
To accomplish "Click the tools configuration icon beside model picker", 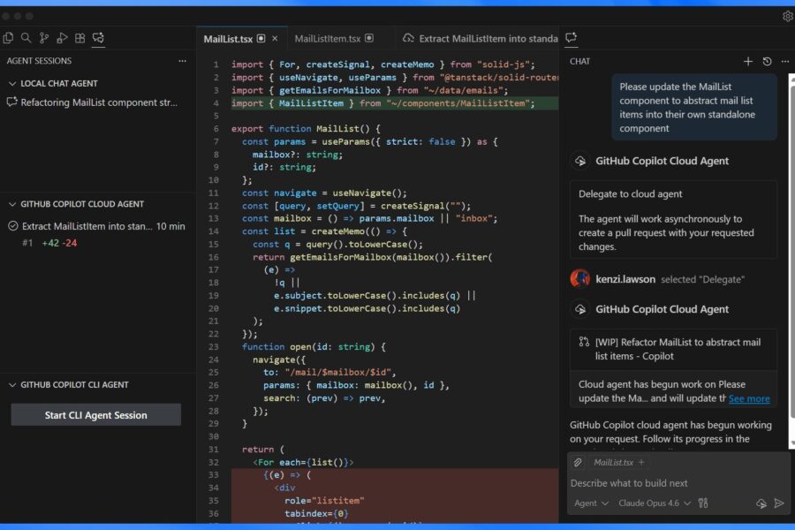I will (700, 503).
